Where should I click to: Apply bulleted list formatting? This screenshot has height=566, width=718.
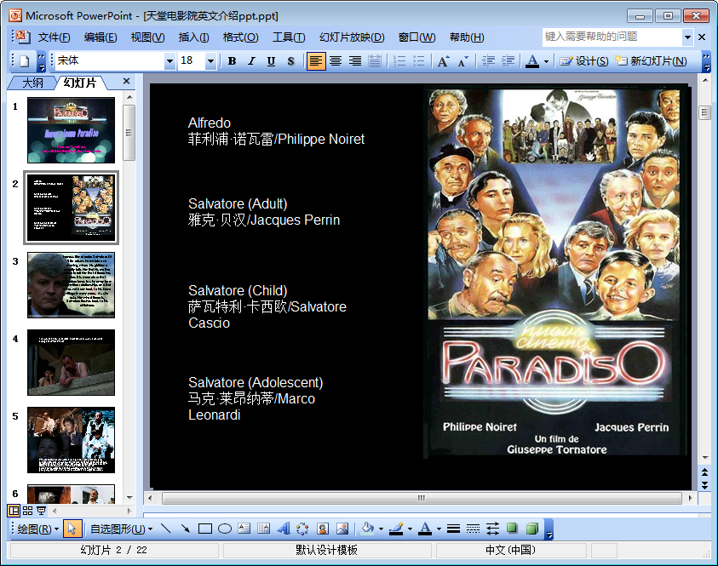tap(419, 60)
